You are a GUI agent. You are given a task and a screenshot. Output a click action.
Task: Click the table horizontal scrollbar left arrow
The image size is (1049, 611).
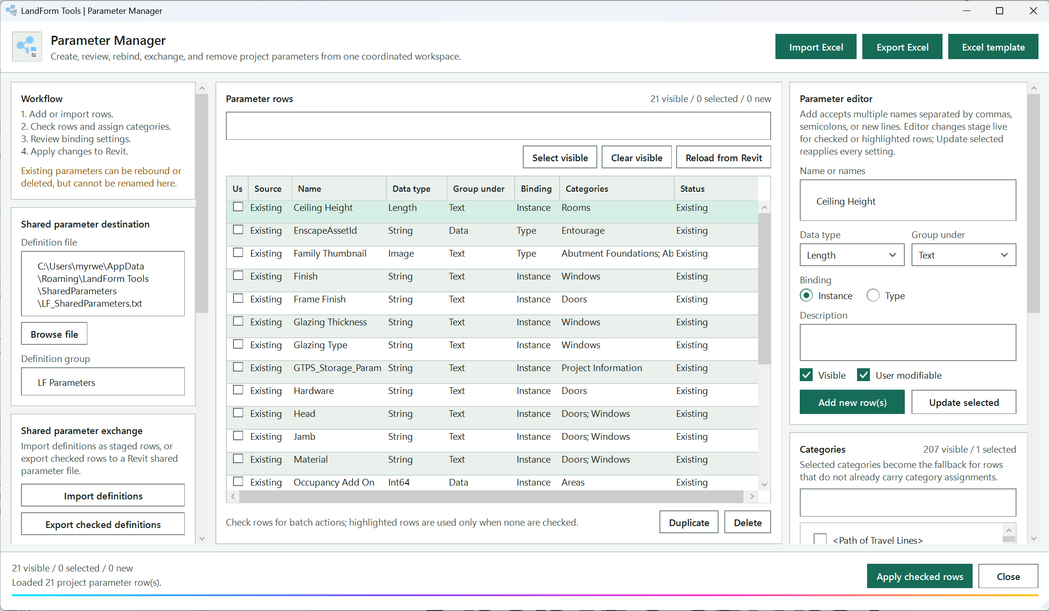coord(233,496)
